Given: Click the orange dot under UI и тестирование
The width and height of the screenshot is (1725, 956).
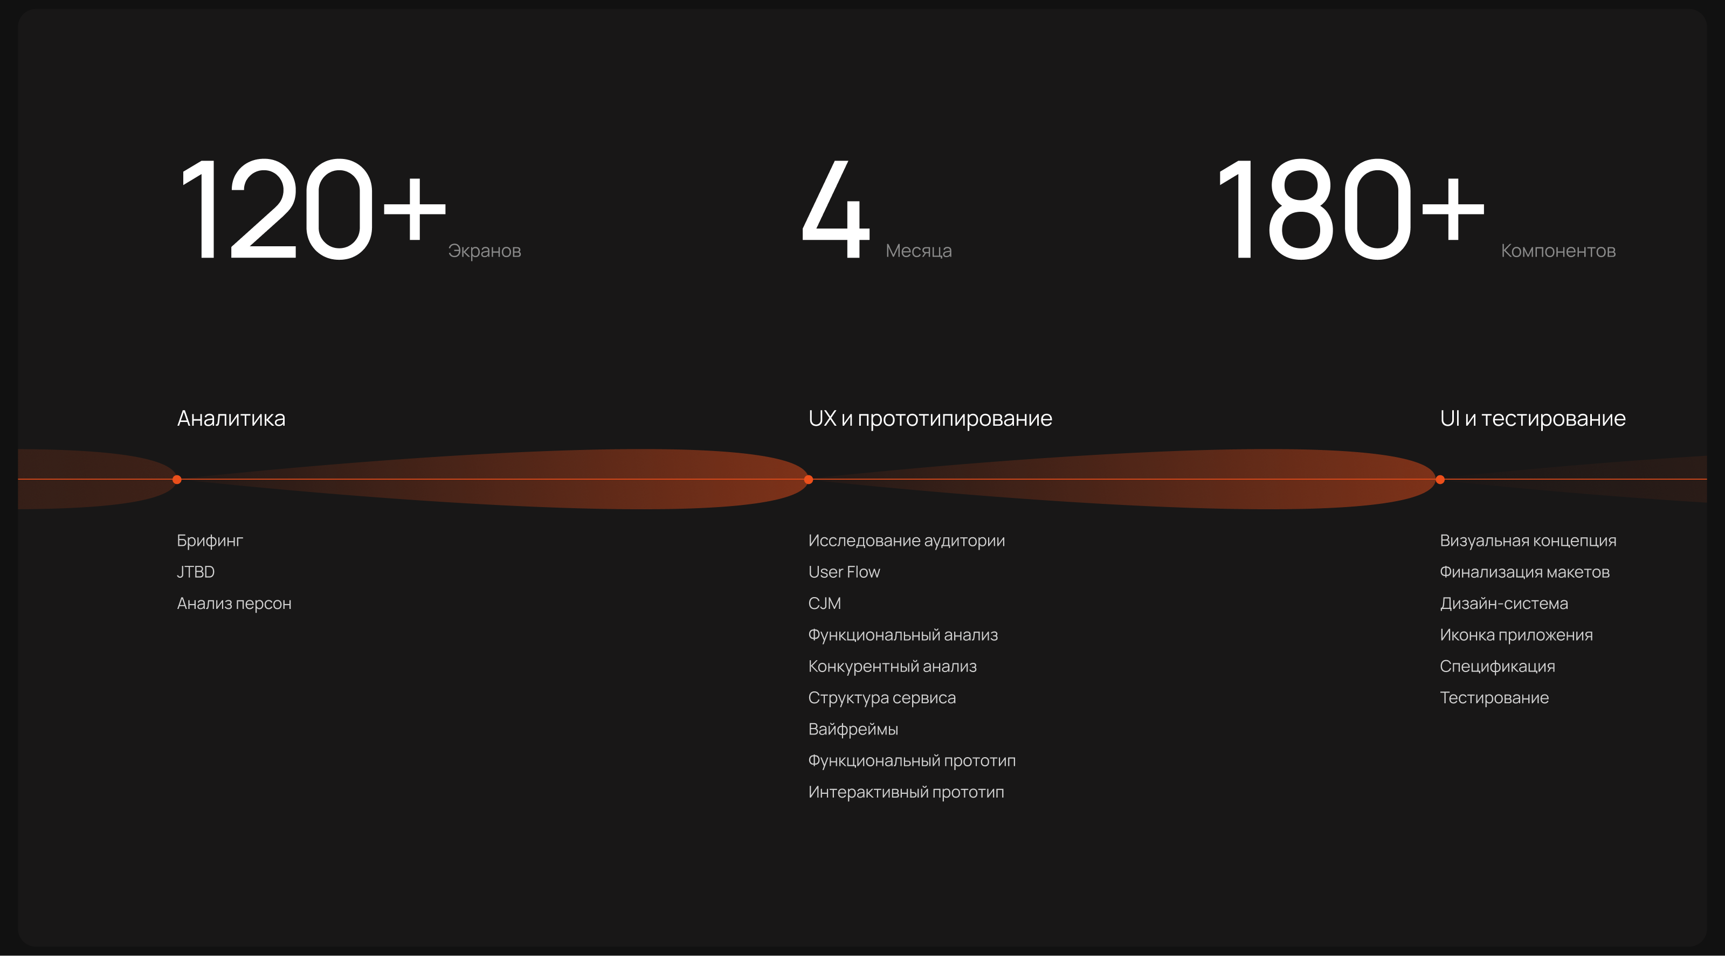Looking at the screenshot, I should pos(1440,479).
